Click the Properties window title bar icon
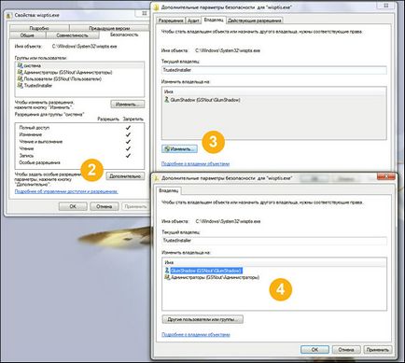This screenshot has width=405, height=363. (x=9, y=15)
